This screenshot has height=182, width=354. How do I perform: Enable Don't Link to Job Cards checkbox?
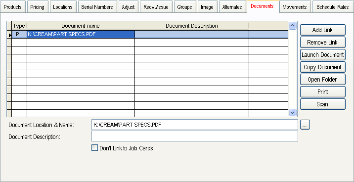coord(94,148)
